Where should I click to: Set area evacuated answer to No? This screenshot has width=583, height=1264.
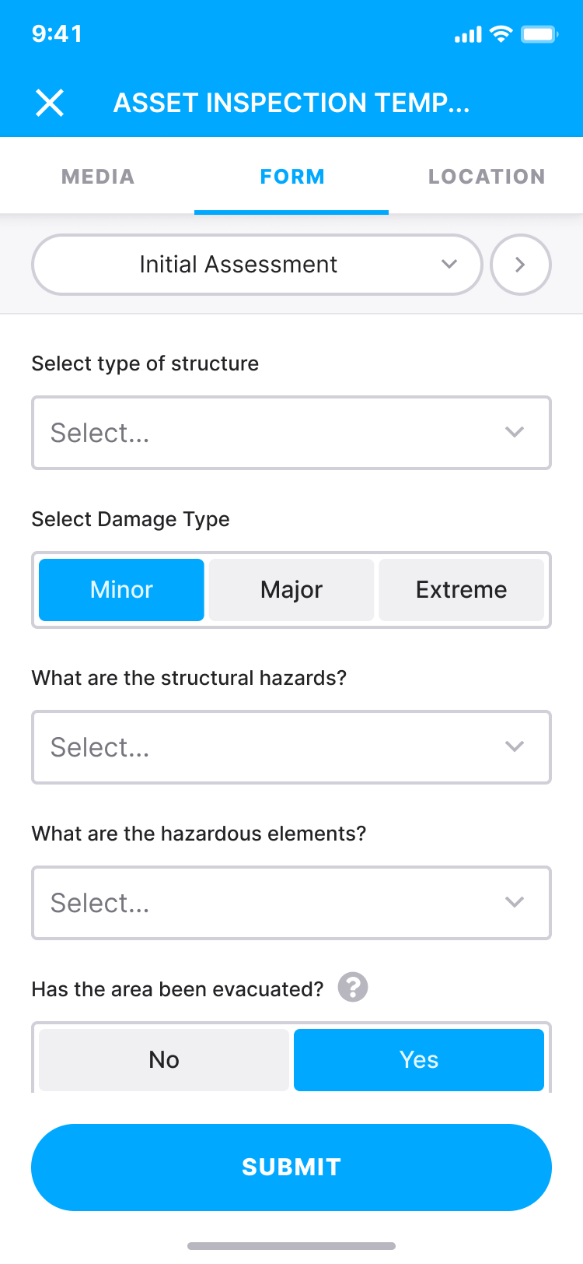(163, 1059)
